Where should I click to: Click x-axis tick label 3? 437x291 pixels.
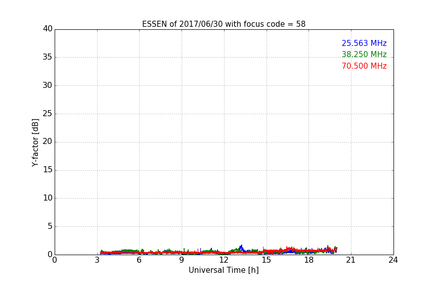97,260
